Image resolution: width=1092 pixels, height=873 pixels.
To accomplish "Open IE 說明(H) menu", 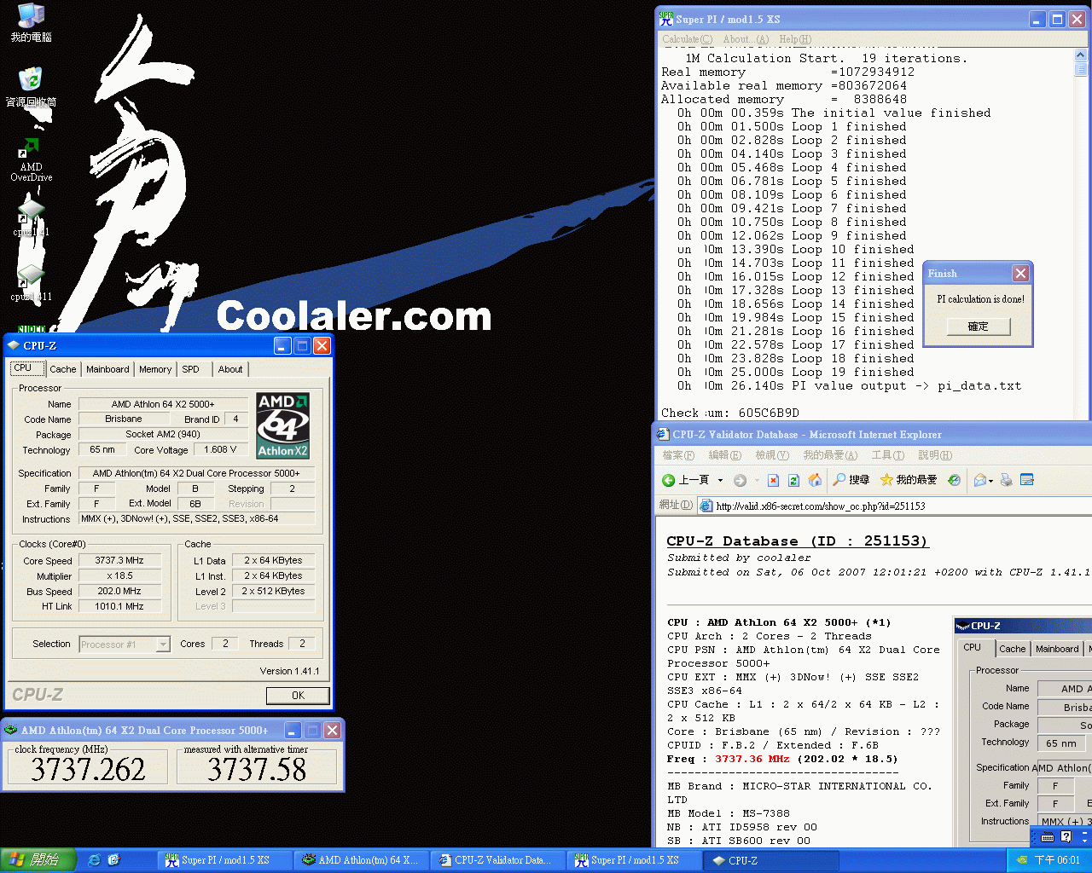I will tap(935, 455).
